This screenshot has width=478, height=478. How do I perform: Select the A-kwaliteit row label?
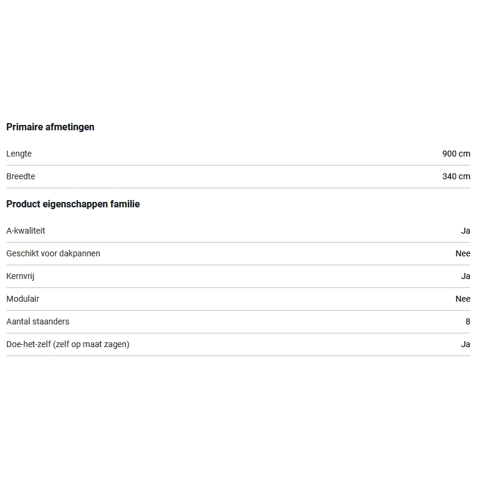tap(26, 231)
